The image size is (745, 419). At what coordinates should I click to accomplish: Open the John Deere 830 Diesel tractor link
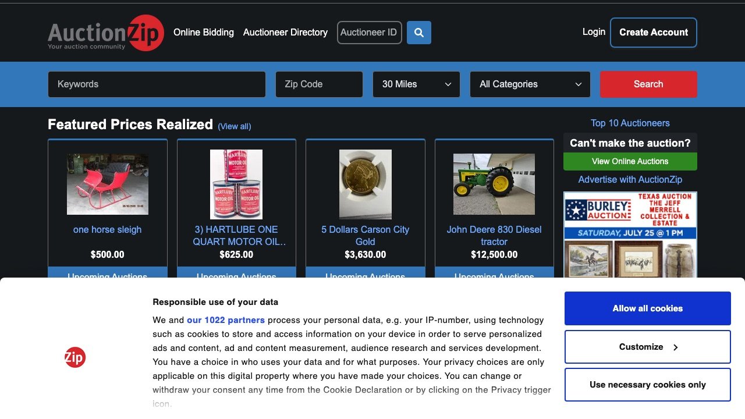coord(494,236)
